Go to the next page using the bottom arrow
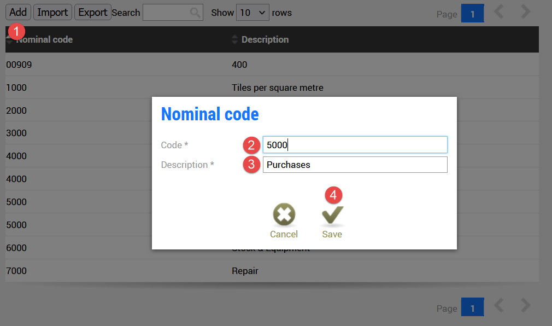The width and height of the screenshot is (552, 326). tap(526, 306)
